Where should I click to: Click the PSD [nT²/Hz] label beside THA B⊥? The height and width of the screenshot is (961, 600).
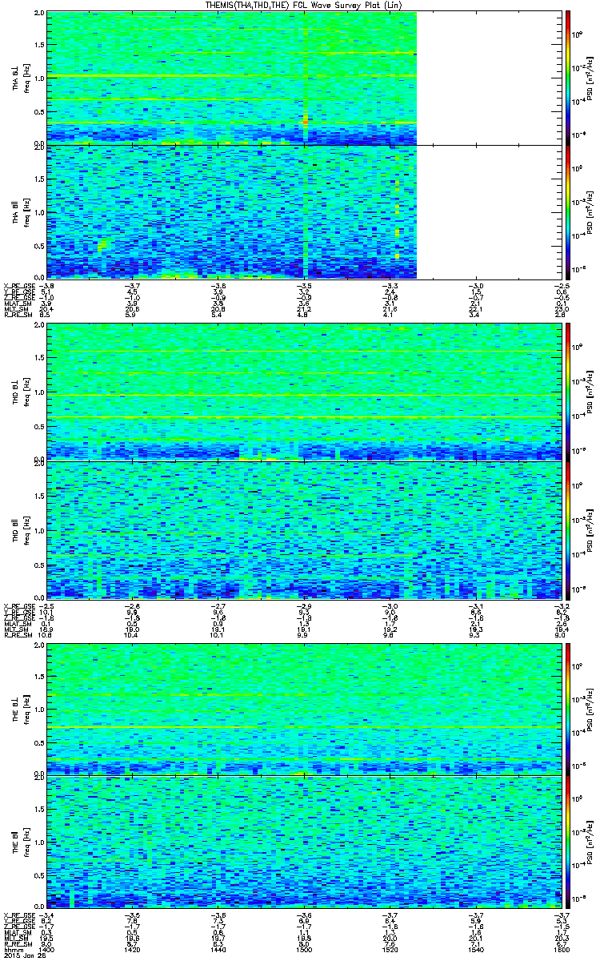590,78
